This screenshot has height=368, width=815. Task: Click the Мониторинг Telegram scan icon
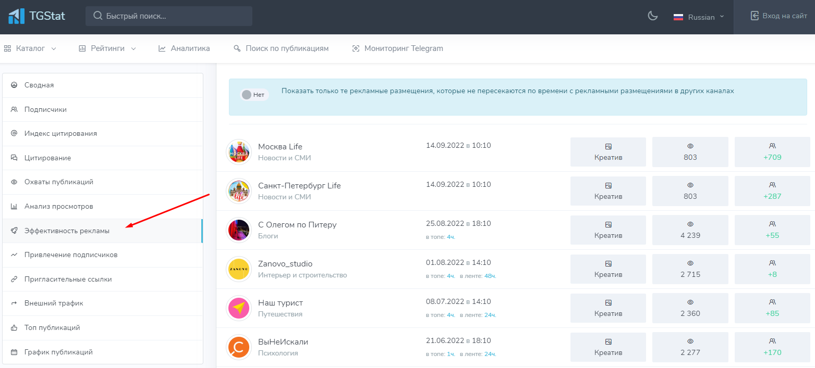point(356,48)
